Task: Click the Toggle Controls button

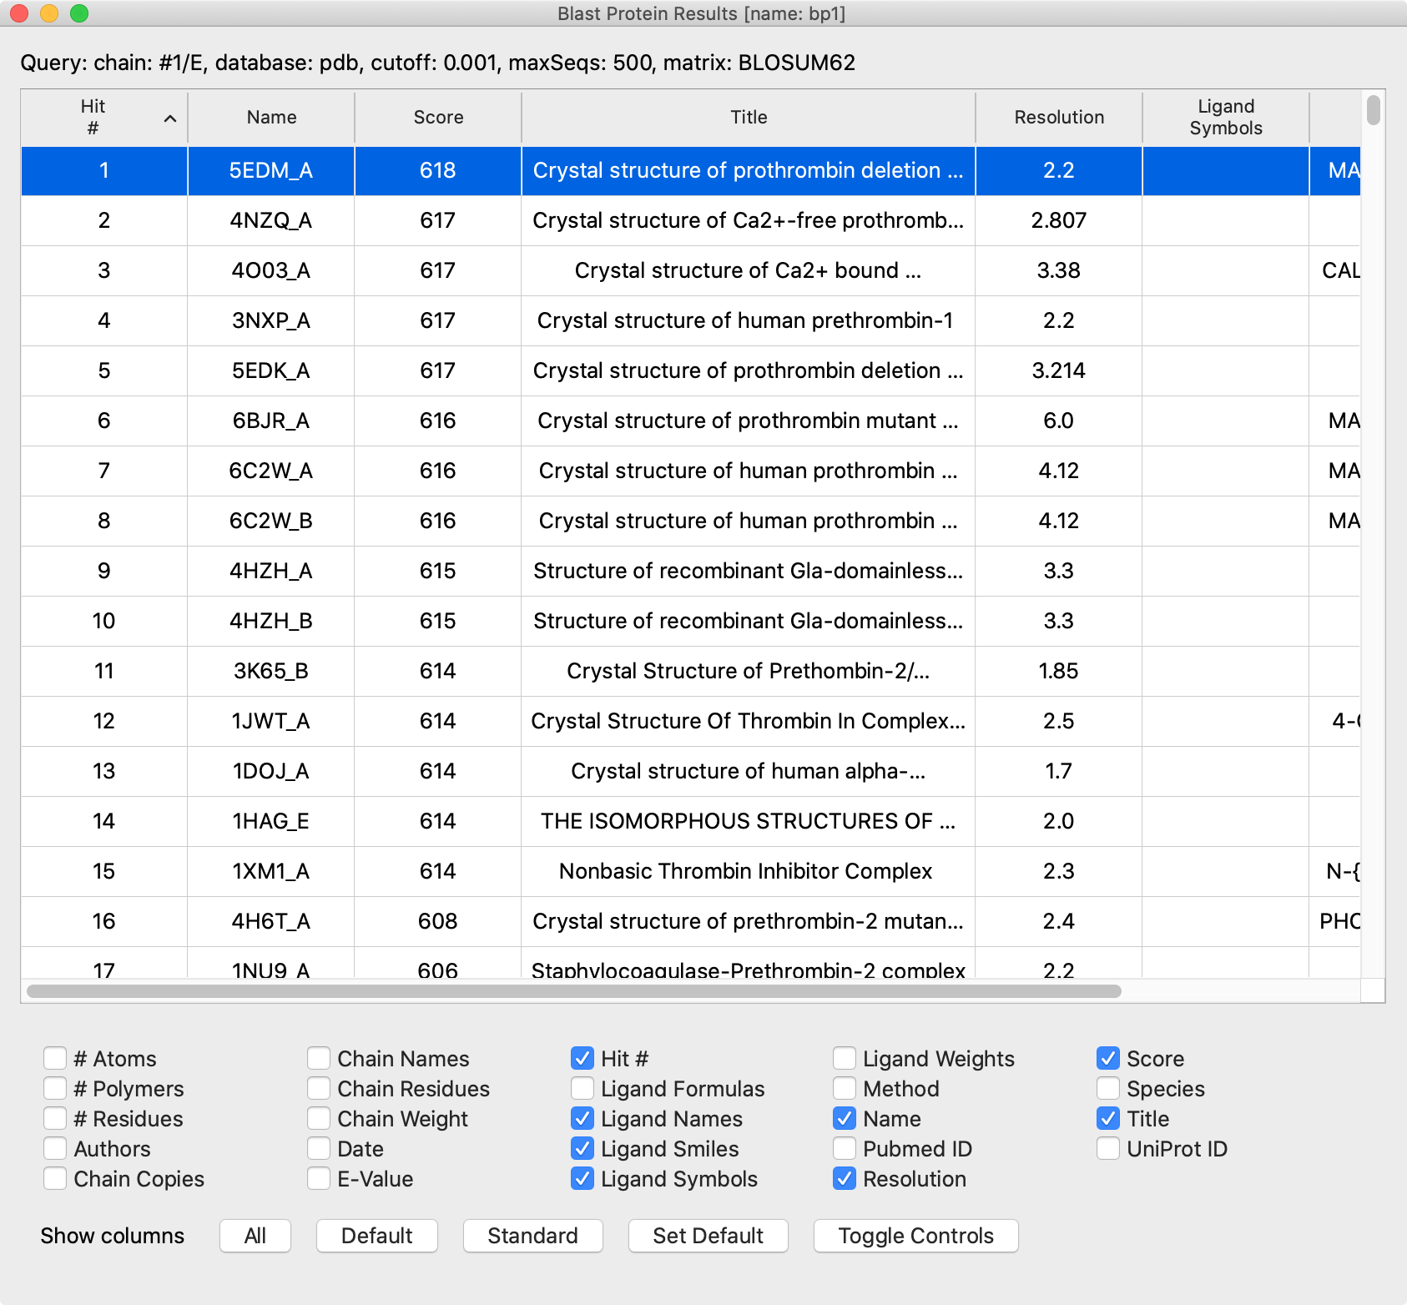Action: [915, 1236]
